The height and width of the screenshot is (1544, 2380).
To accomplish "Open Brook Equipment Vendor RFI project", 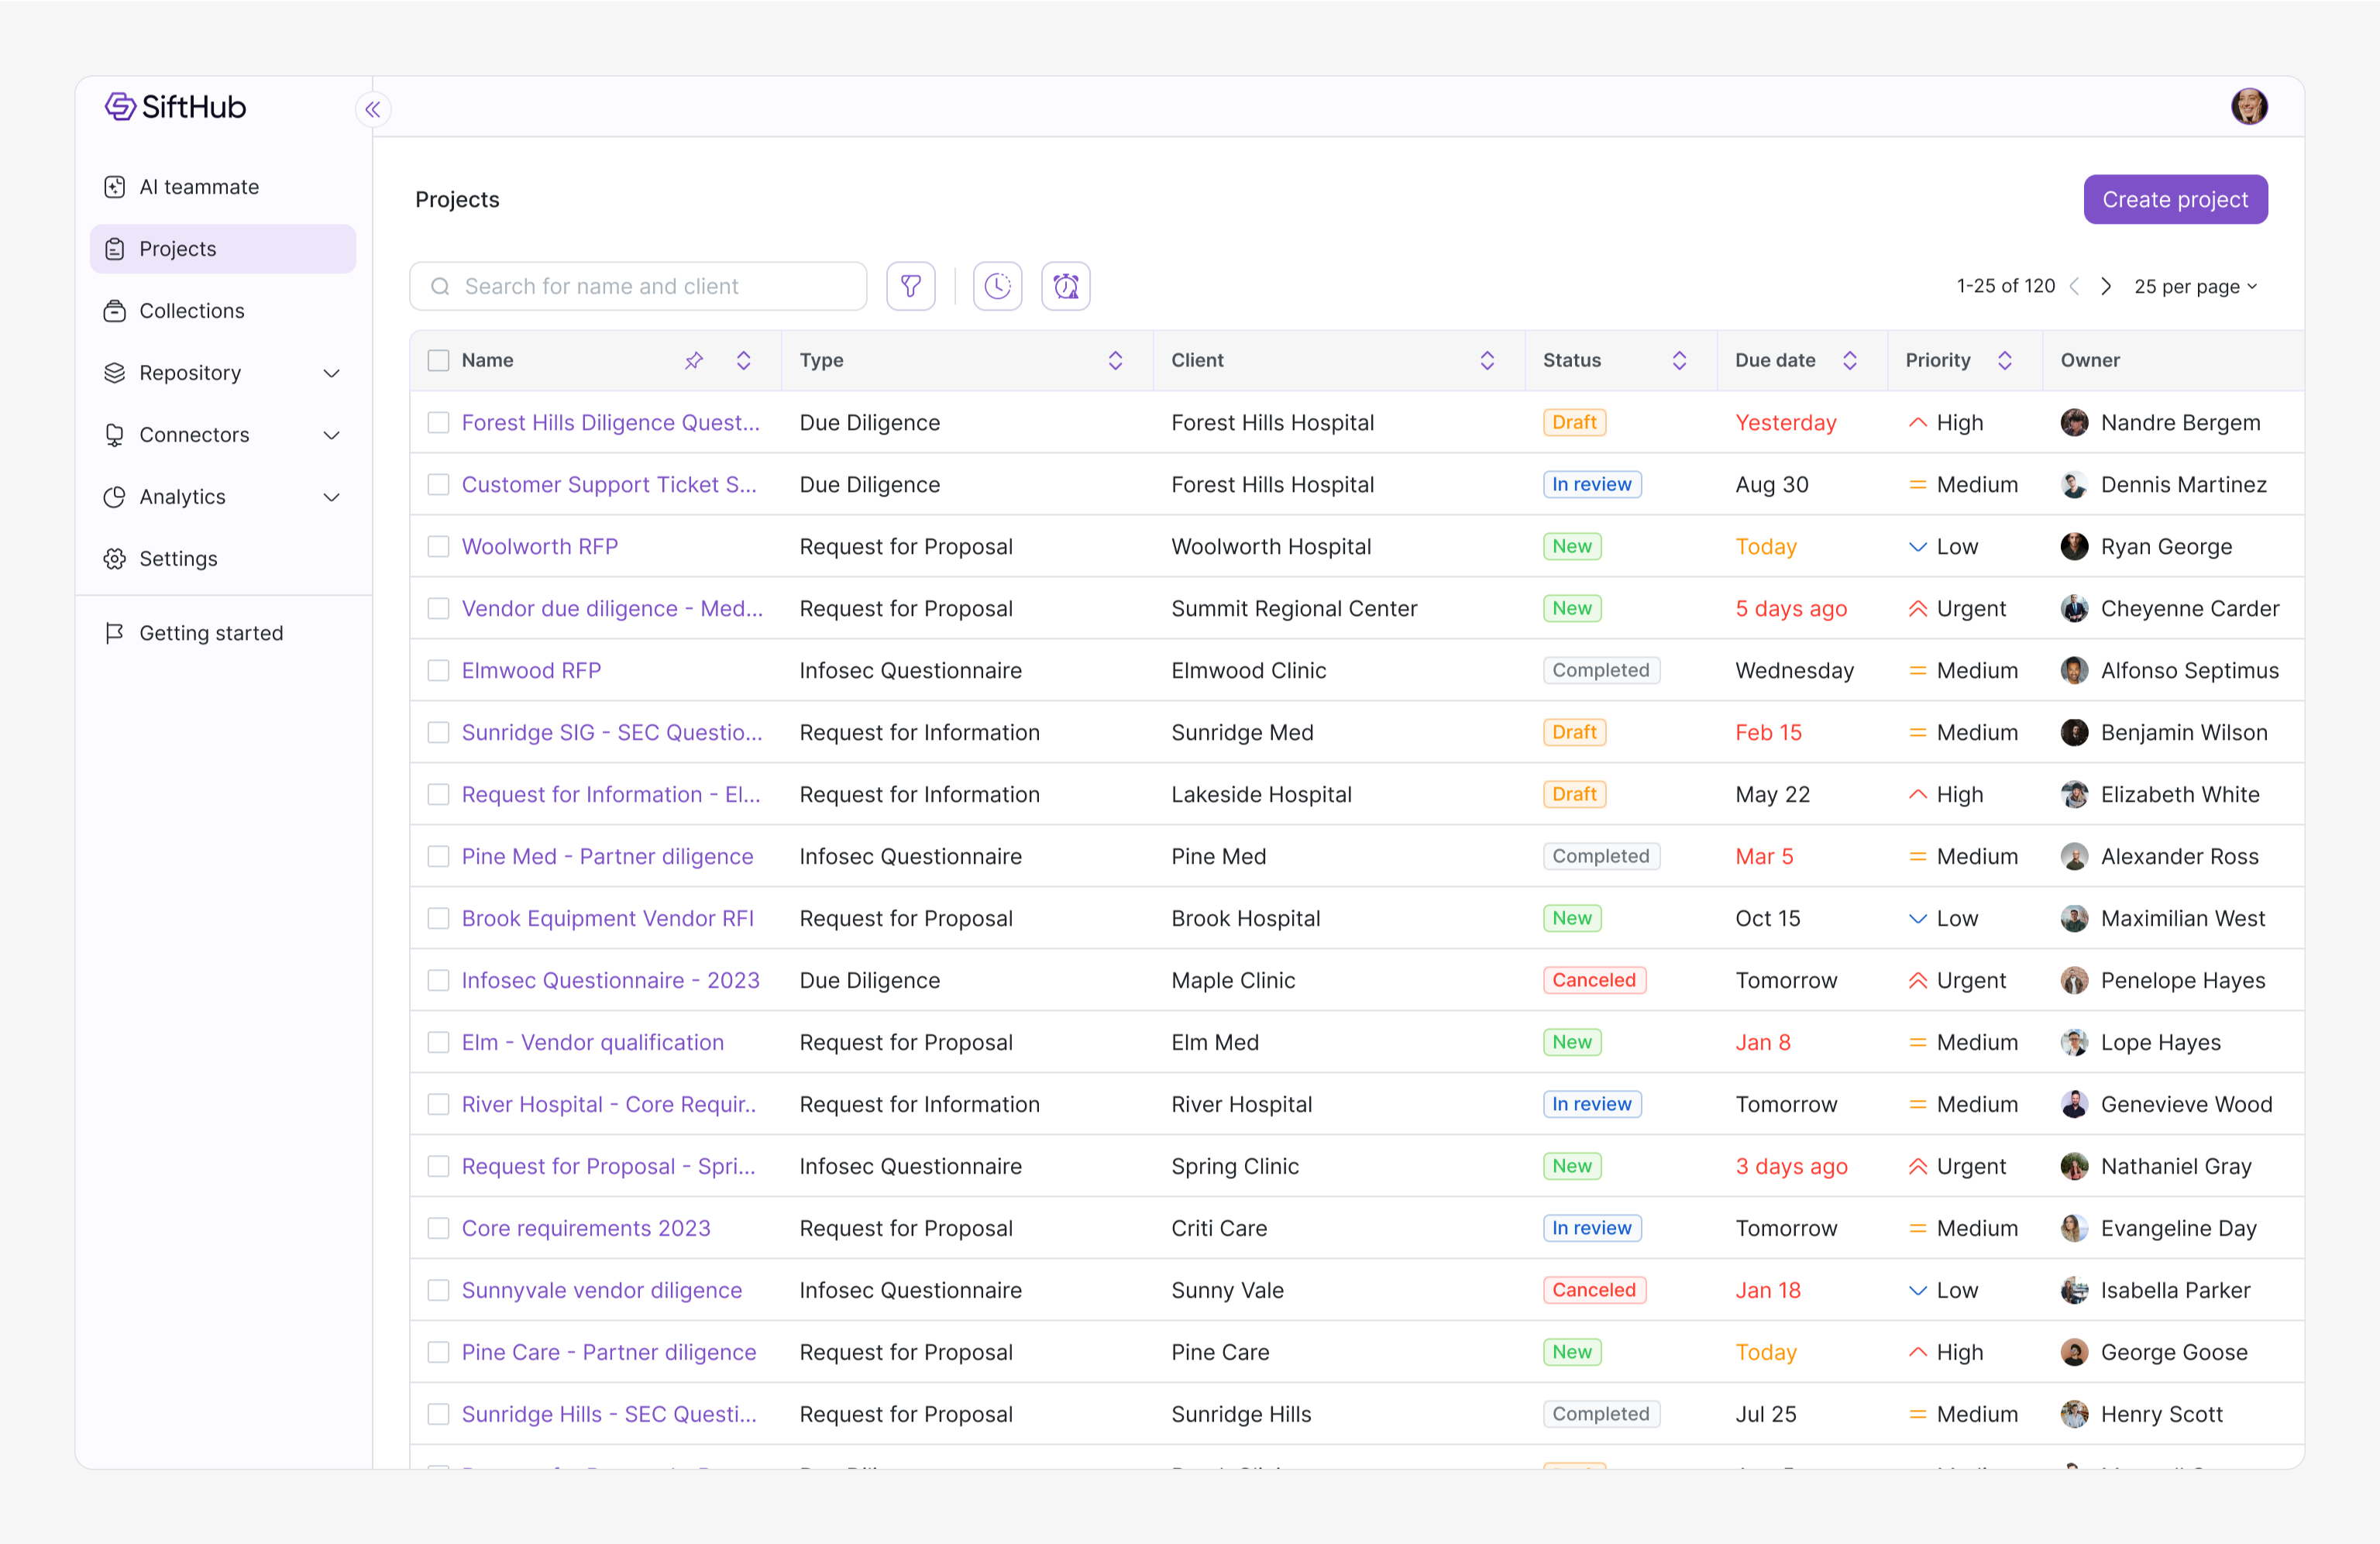I will [607, 918].
